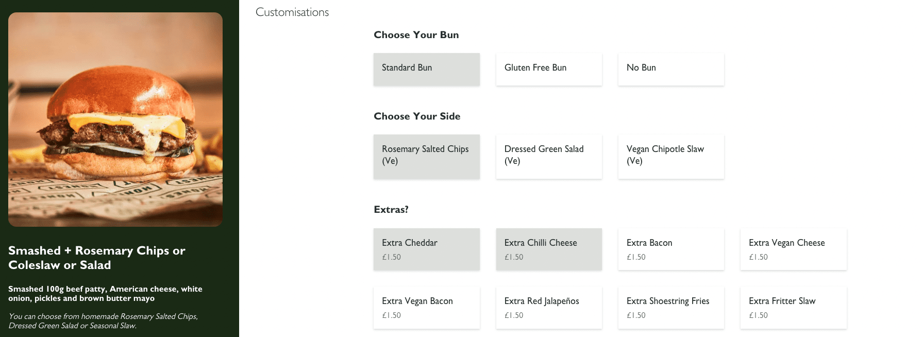Viewport: 923px width, 337px height.
Task: Click the burger photo
Action: coord(115,119)
